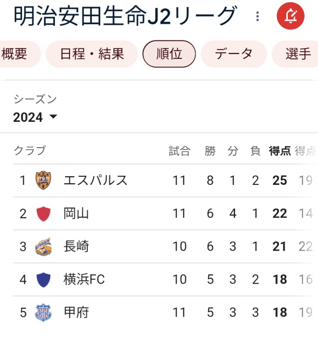Click the V-Varen Nagasaki club logo
The height and width of the screenshot is (345, 318).
(43, 246)
